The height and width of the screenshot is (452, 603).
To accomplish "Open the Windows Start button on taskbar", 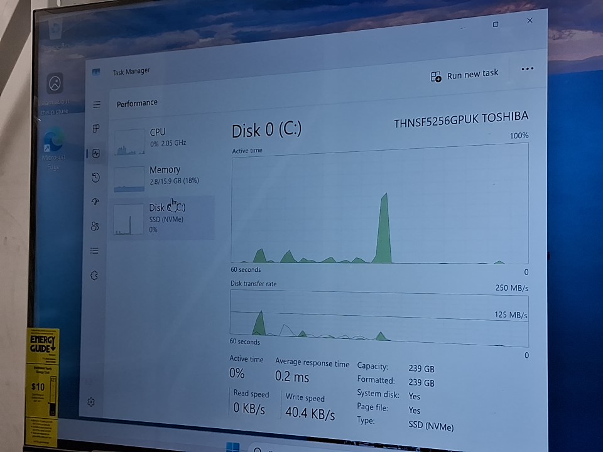I will (232, 447).
